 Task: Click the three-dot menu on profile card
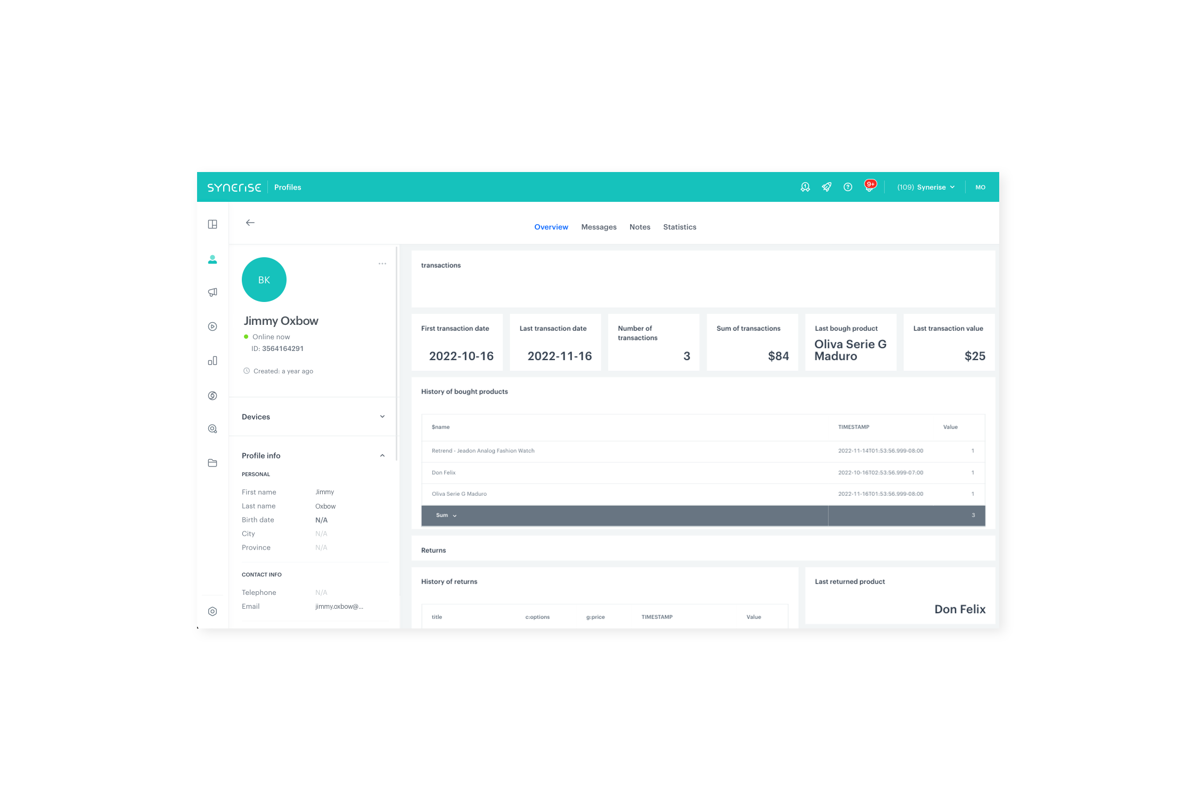[x=382, y=264]
